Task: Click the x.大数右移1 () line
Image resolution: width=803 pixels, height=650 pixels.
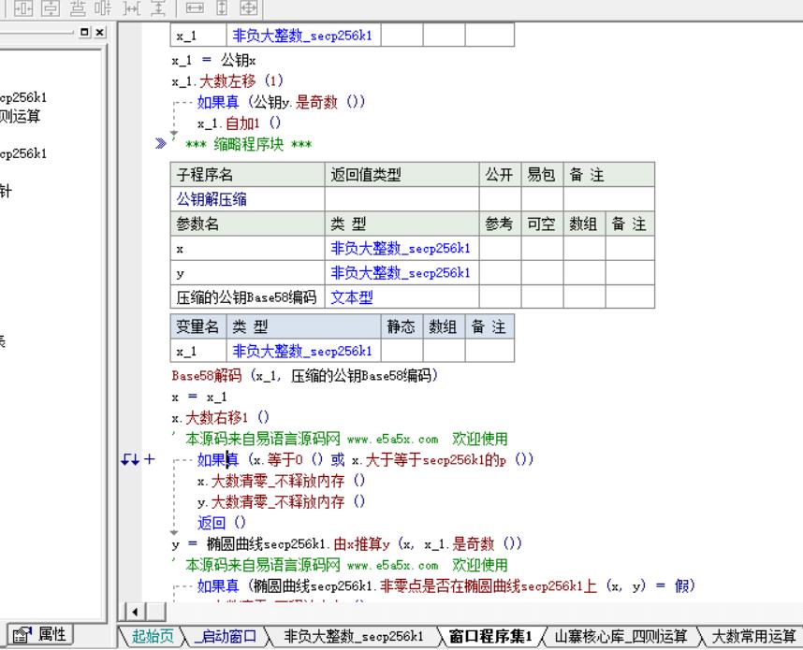Action: coord(220,417)
